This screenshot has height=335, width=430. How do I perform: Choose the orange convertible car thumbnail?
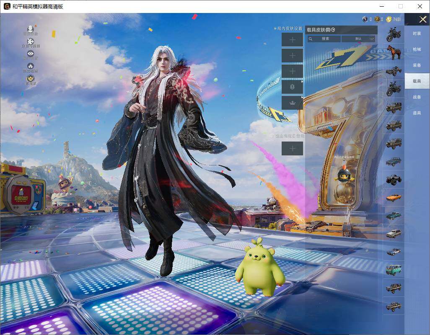click(394, 198)
